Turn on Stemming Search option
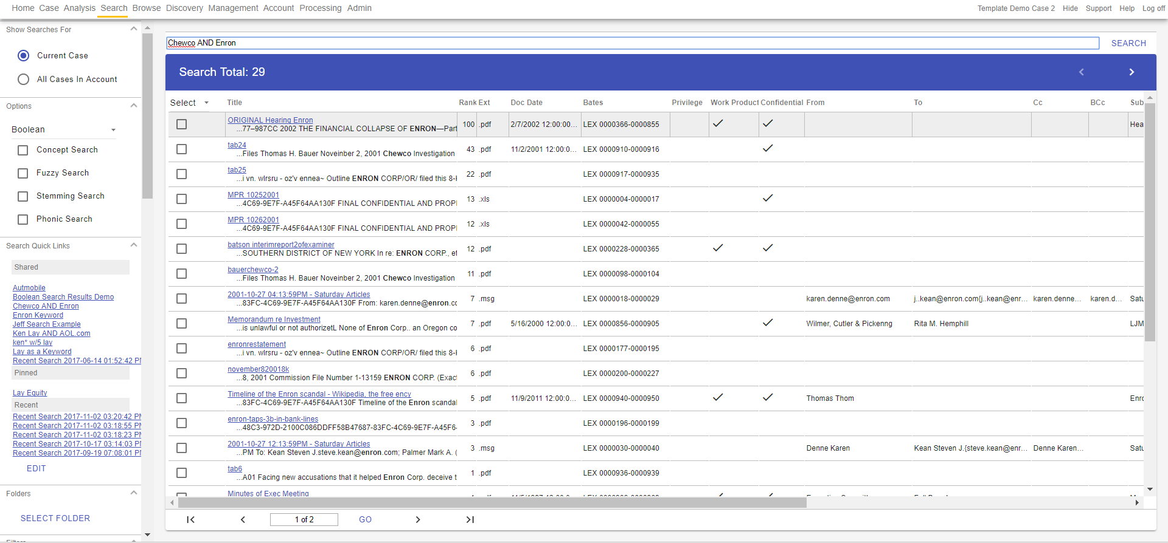This screenshot has width=1168, height=543. (x=23, y=196)
